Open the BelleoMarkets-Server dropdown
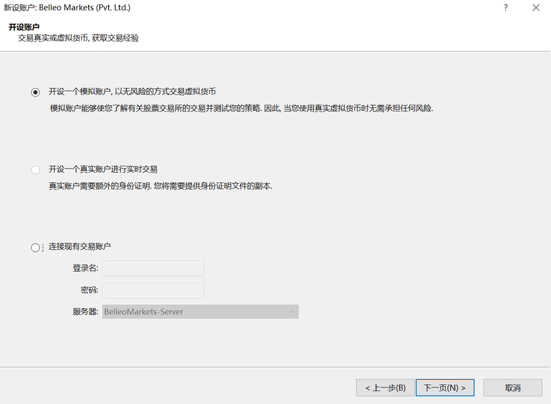This screenshot has width=551, height=404. coord(200,312)
